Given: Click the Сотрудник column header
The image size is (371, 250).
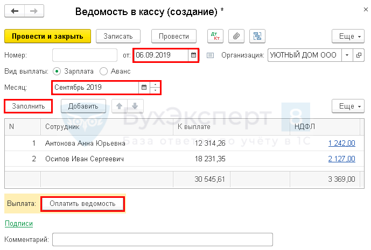Looking at the screenshot, I should [x=107, y=127].
